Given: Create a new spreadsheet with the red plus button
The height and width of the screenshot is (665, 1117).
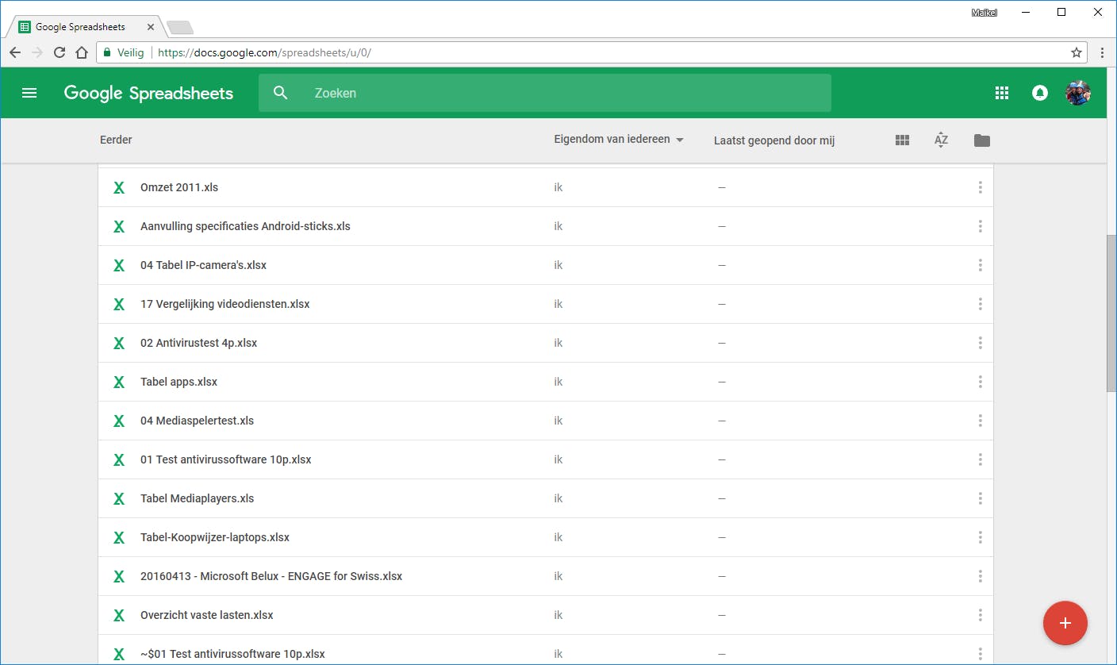Looking at the screenshot, I should pyautogui.click(x=1065, y=623).
